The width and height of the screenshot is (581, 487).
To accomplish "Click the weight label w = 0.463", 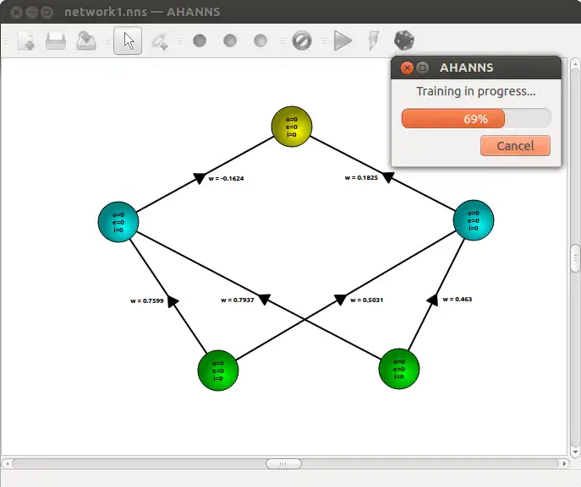I will click(x=458, y=300).
